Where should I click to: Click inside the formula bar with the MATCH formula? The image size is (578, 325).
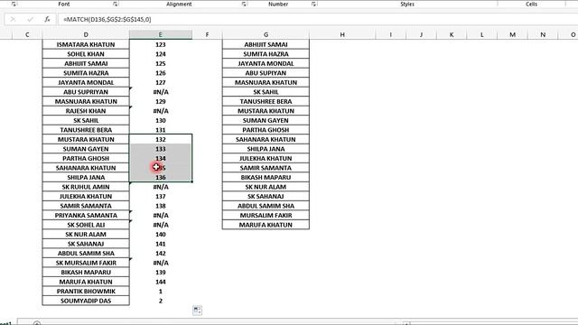point(317,19)
